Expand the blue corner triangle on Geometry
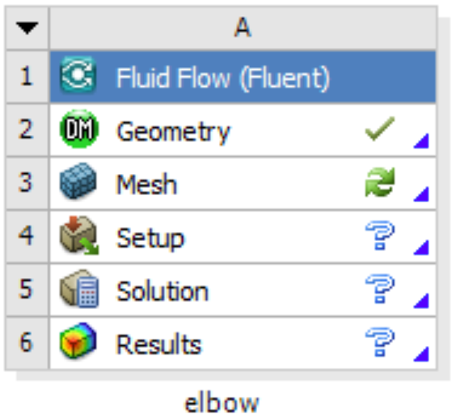This screenshot has width=460, height=418. (422, 141)
